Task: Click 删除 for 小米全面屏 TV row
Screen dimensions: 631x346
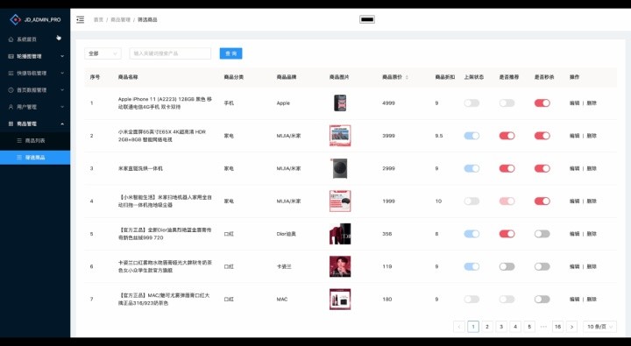Action: [592, 136]
